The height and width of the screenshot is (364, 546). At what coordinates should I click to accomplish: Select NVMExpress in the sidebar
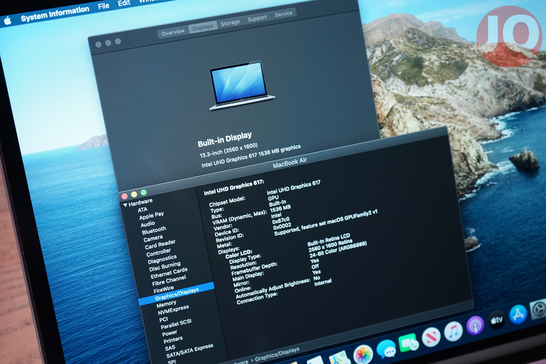(x=173, y=310)
